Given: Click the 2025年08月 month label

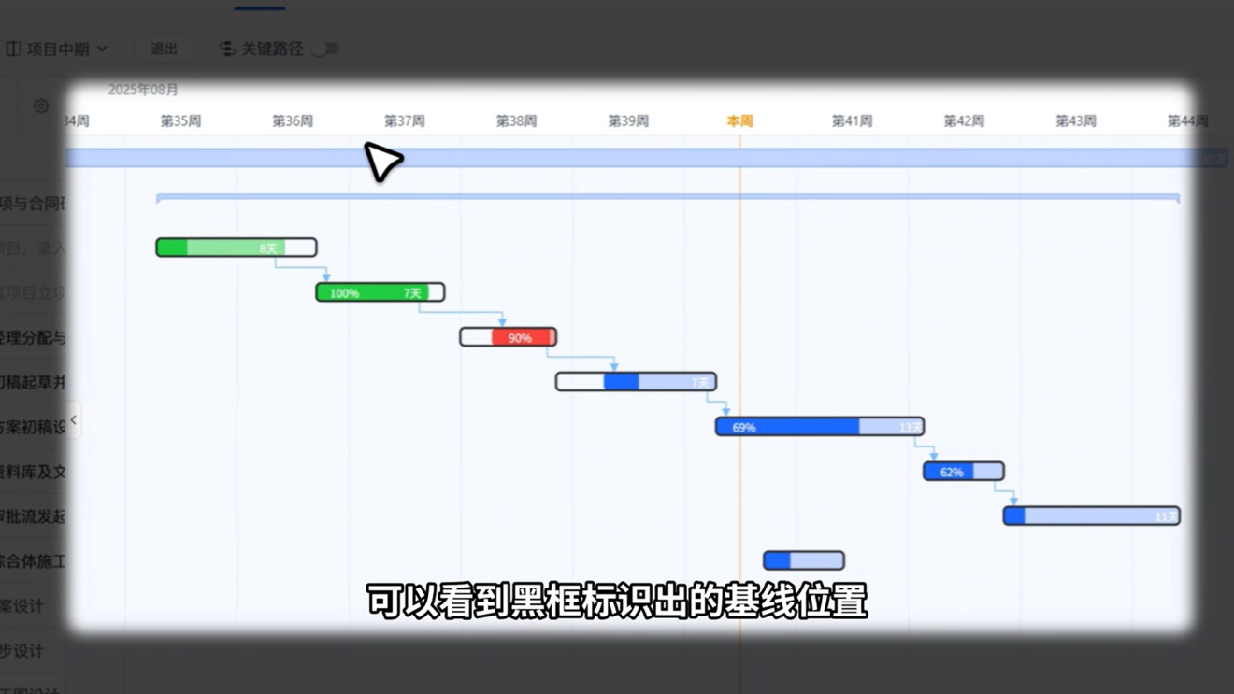Looking at the screenshot, I should (x=143, y=90).
